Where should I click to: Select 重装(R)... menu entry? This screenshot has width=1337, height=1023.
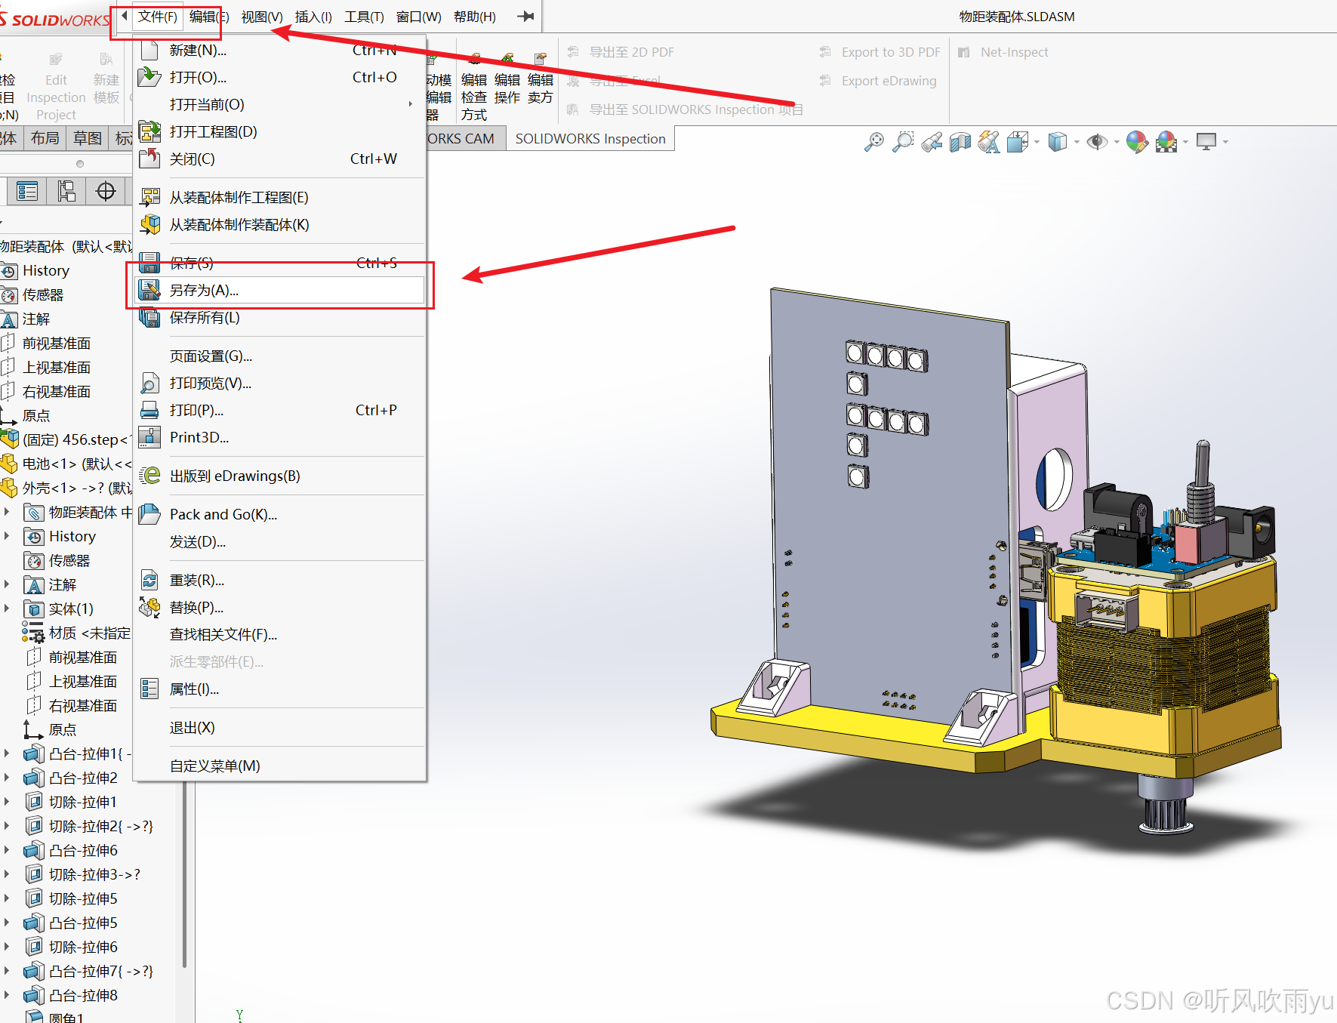279,580
